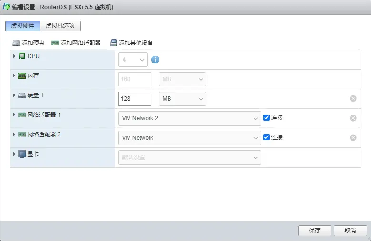Click the network adapter 2 card icon
The image size is (371, 241).
coord(22,135)
